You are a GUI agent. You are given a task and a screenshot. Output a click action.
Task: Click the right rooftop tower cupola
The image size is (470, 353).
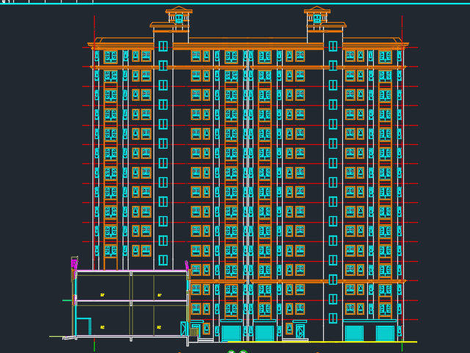point(317,17)
